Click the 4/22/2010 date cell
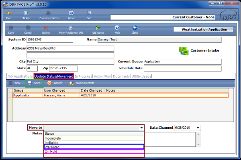 click(x=92, y=95)
